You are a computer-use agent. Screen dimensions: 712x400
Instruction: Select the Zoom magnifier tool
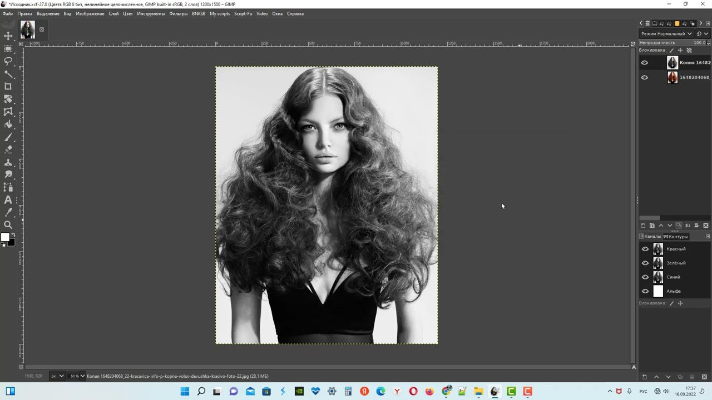click(x=8, y=225)
